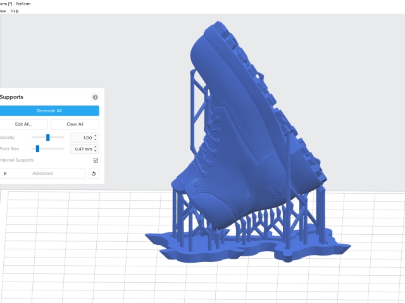Increase Point Size with the up arrow
Screen dimensions: 405x303
[96, 147]
